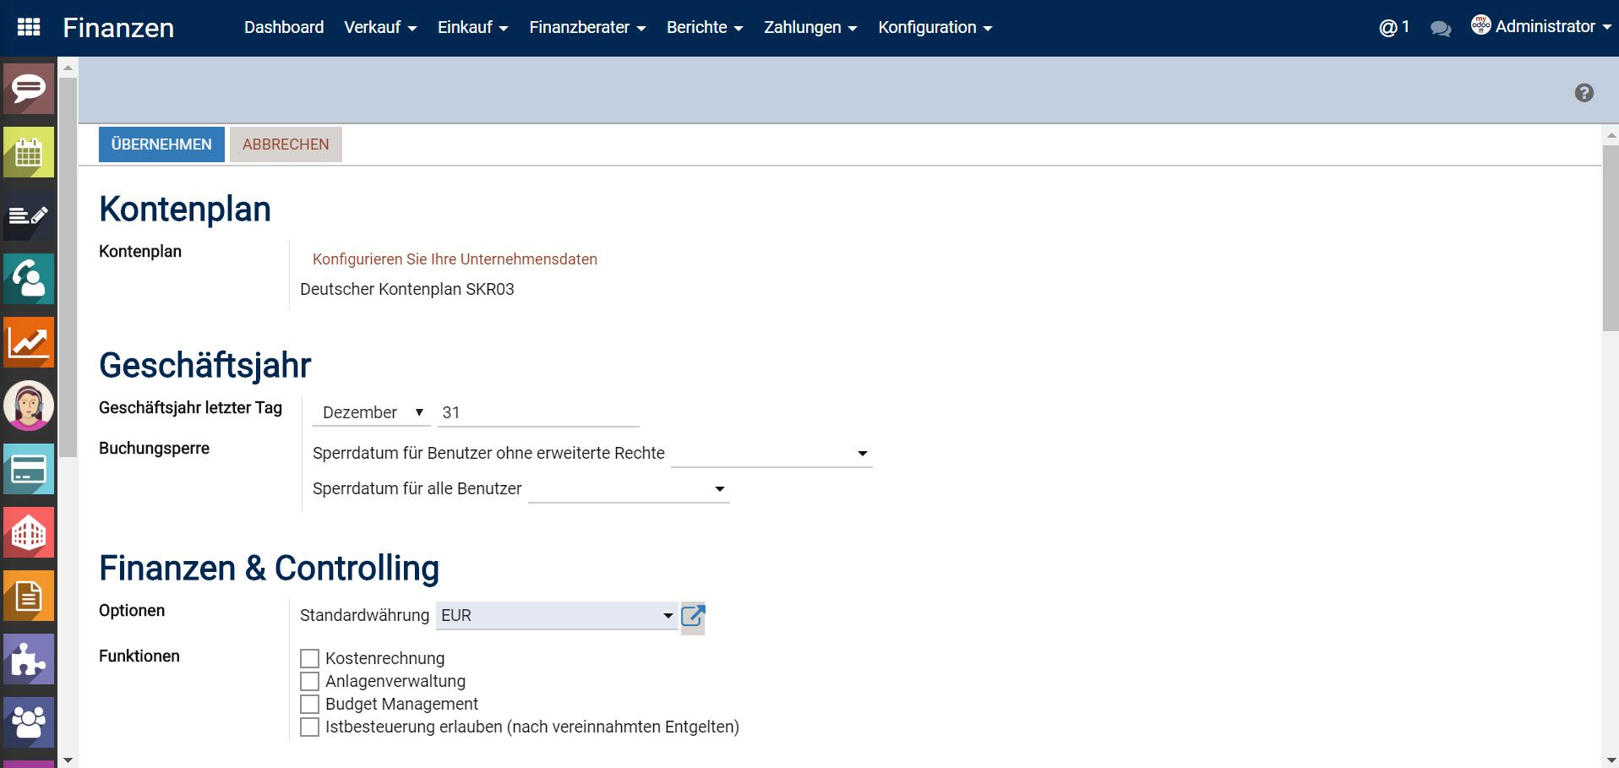The image size is (1619, 768).
Task: Open the Diskussion chat app icon
Action: pos(28,88)
